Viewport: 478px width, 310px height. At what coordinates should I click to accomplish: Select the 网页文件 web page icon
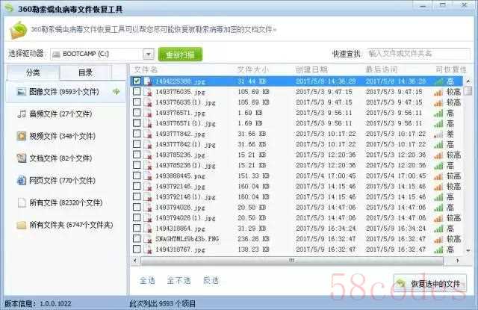pyautogui.click(x=22, y=181)
